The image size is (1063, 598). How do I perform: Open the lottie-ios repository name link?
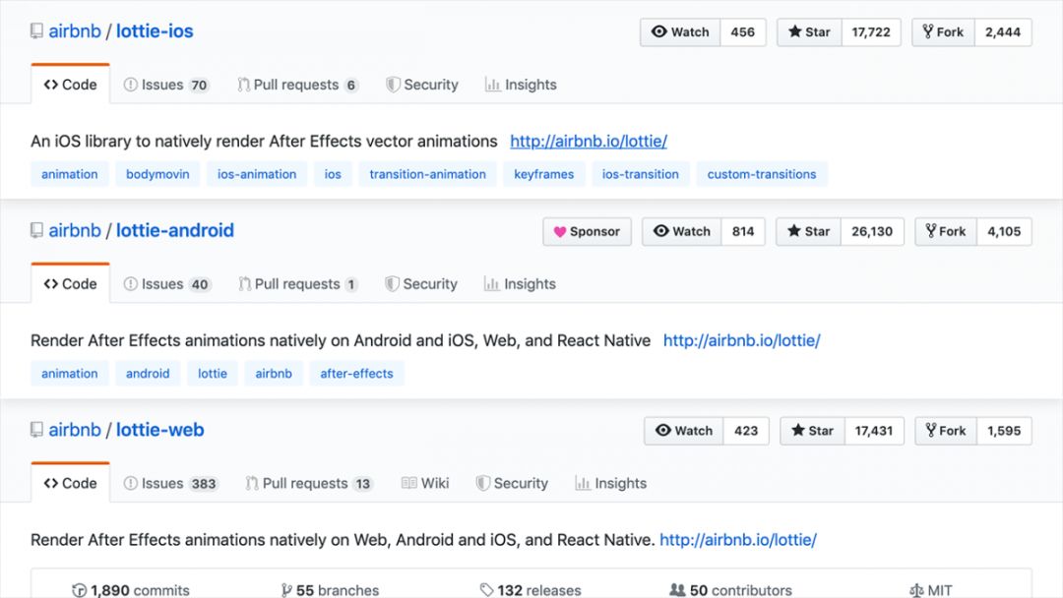tap(155, 31)
